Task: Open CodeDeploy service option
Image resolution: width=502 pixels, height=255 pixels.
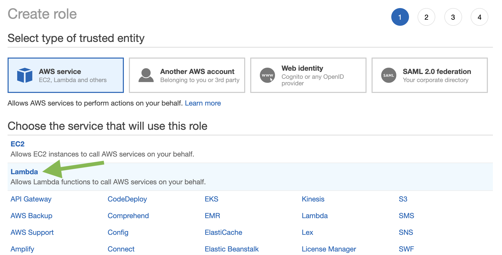Action: click(127, 199)
